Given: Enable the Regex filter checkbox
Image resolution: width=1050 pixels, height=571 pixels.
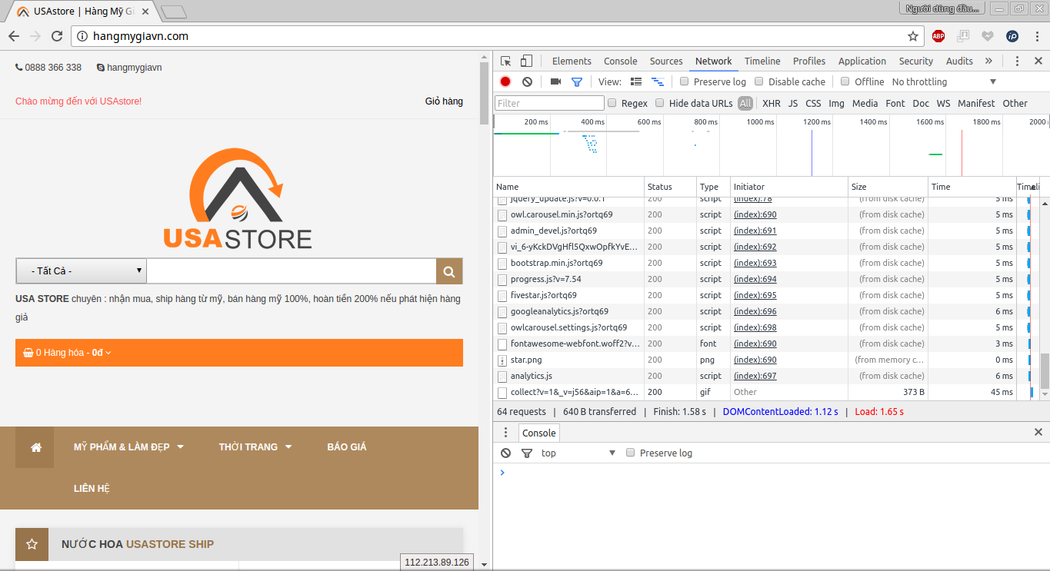Looking at the screenshot, I should point(612,103).
